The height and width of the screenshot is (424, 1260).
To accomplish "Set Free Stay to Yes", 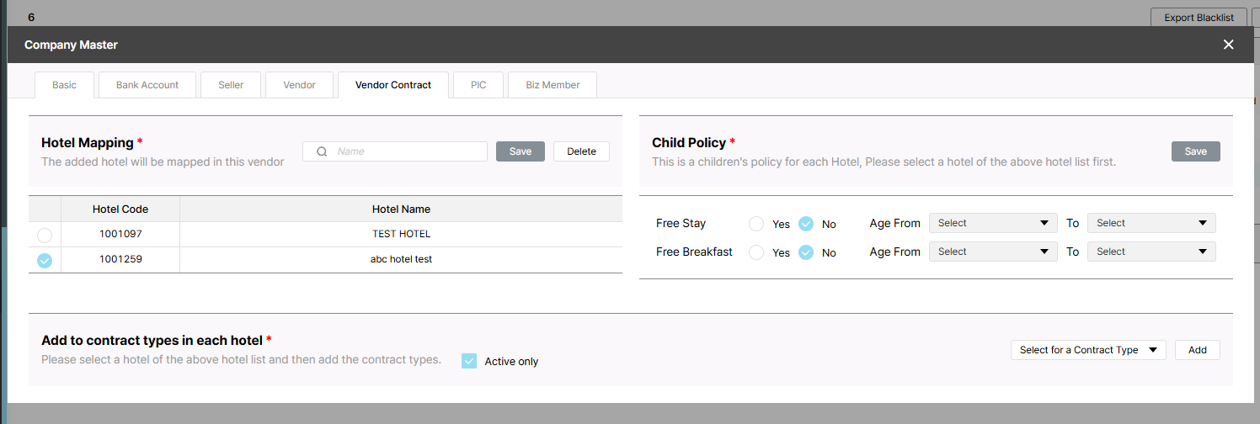I will (x=756, y=224).
